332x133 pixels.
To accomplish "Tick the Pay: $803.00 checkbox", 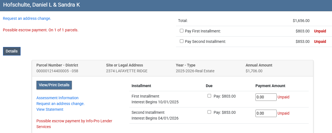I will (209, 96).
